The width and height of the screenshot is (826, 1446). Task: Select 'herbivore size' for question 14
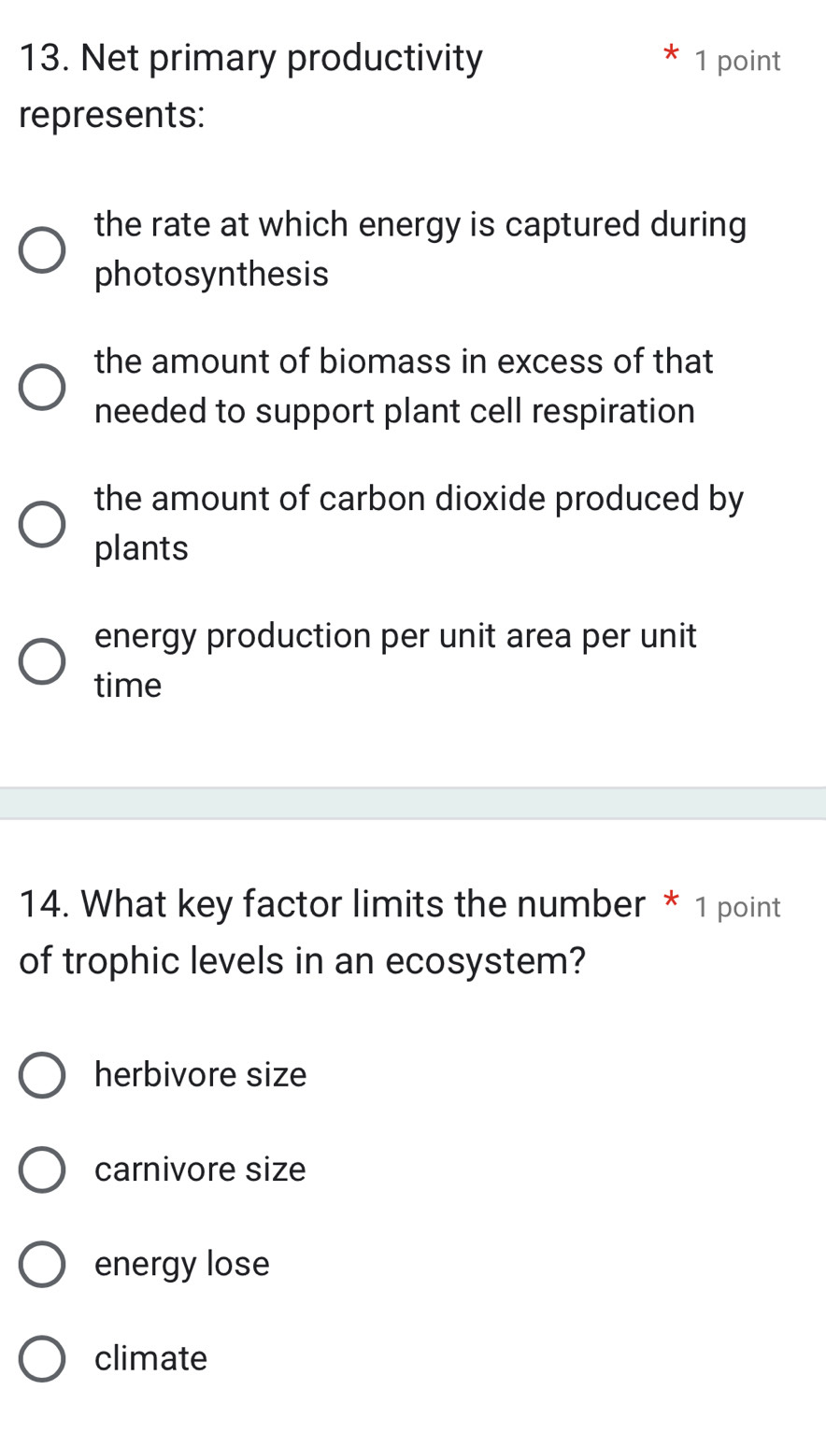pos(41,1074)
